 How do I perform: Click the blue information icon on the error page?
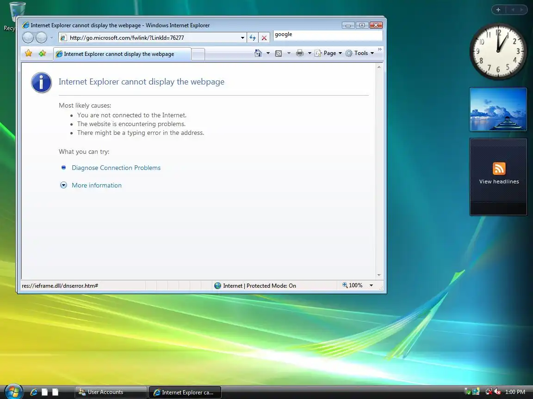tap(42, 83)
